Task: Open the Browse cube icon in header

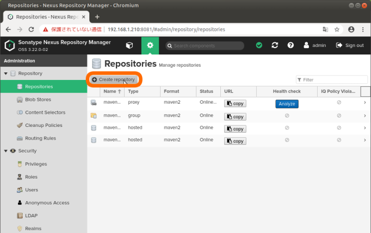Action: (x=129, y=45)
